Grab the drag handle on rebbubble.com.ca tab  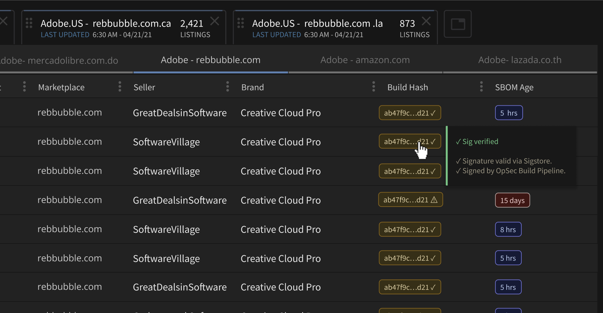[x=29, y=23]
